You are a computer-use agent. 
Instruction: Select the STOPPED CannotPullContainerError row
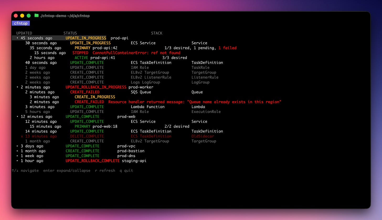107,53
